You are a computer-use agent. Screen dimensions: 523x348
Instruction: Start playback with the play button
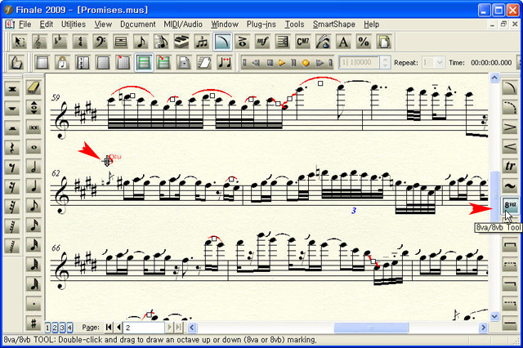tap(282, 63)
